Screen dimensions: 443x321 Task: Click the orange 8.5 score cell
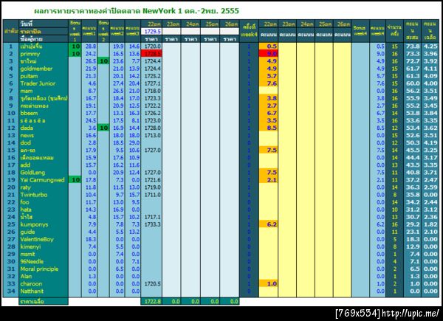[x=268, y=128]
